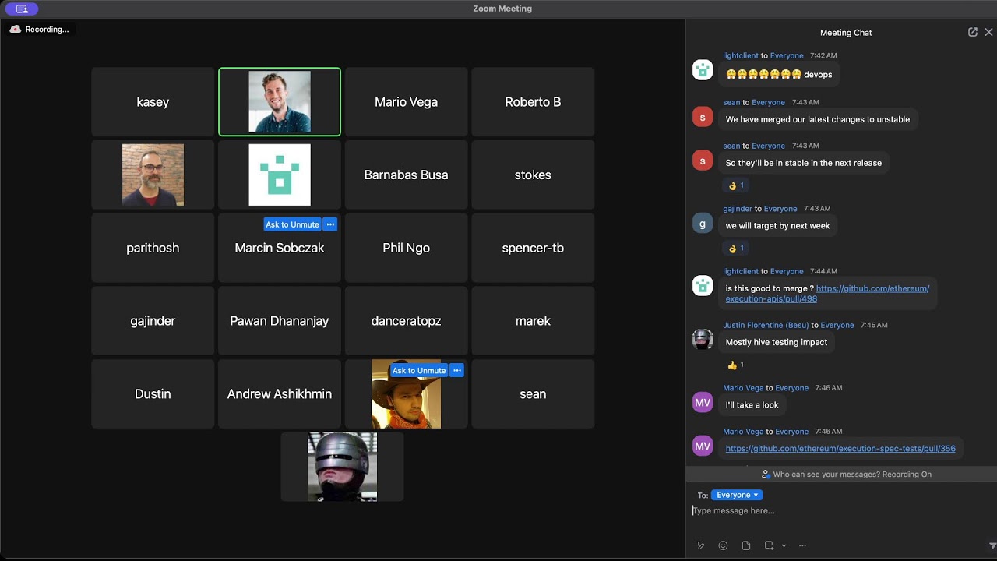This screenshot has height=561, width=997.
Task: Select the tile with the teal pixel avatar
Action: pos(280,175)
